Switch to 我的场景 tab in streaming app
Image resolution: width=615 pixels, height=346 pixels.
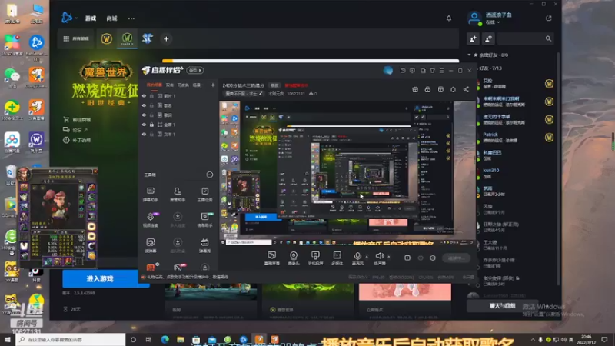click(155, 85)
